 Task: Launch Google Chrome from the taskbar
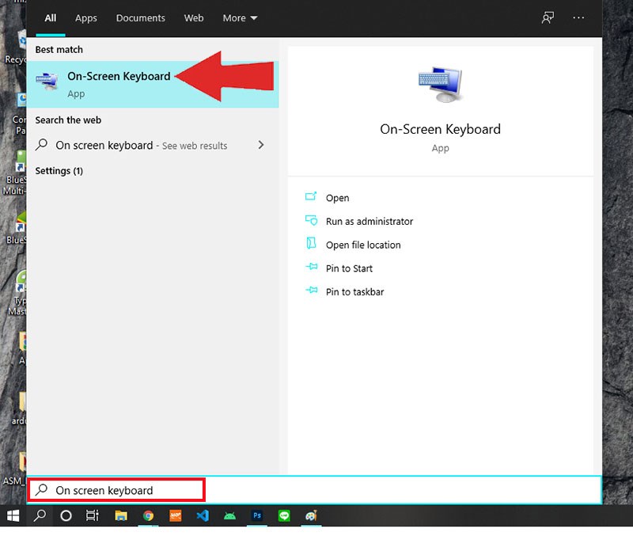click(148, 515)
